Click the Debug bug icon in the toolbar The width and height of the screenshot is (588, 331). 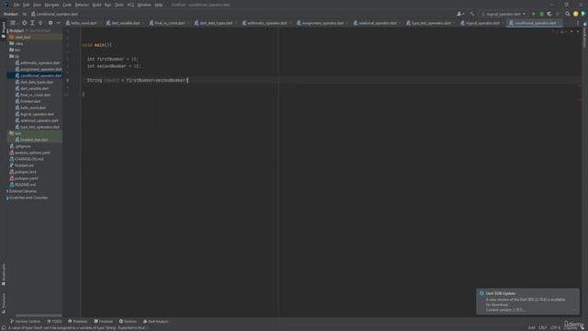[x=541, y=14]
